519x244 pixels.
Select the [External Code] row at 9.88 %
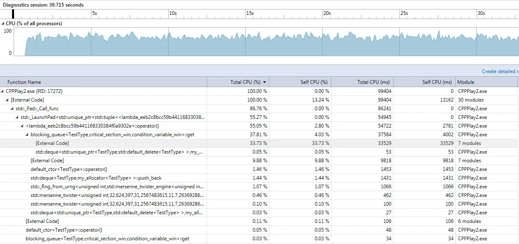[259, 160]
